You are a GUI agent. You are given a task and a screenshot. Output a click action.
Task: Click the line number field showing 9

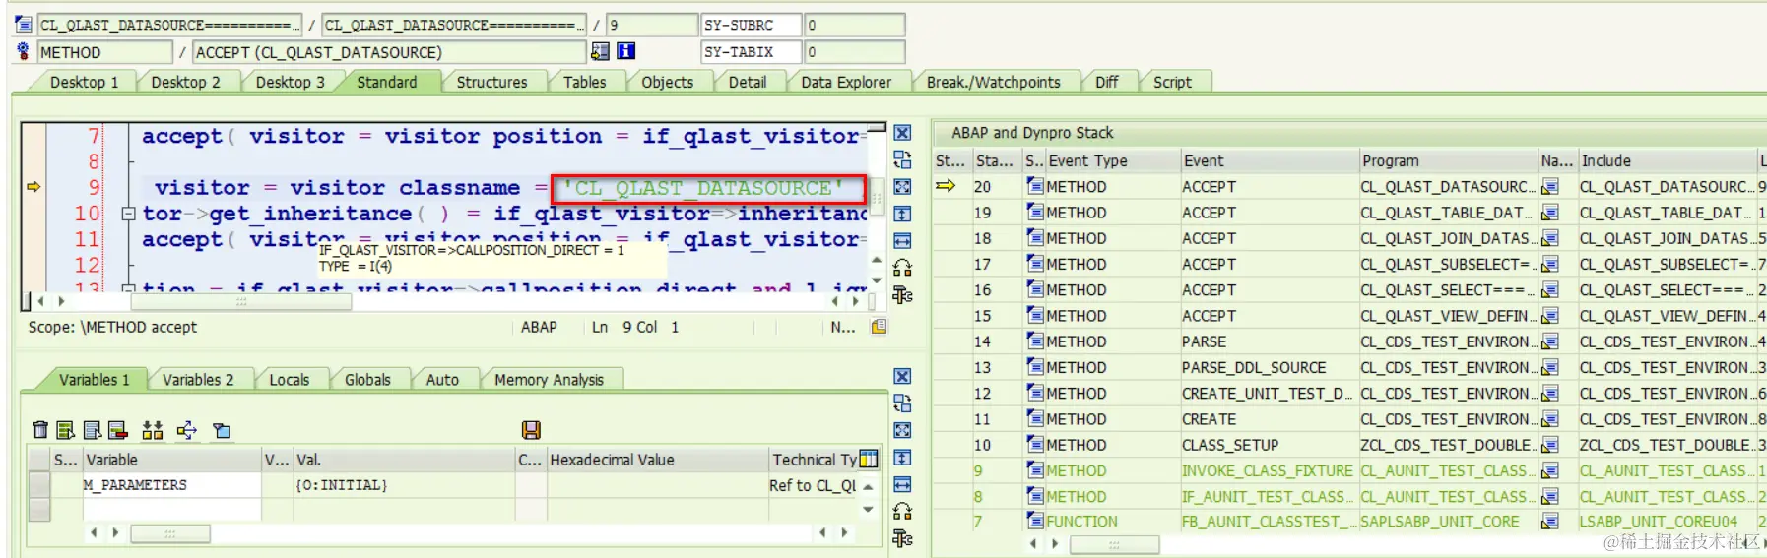coord(651,25)
